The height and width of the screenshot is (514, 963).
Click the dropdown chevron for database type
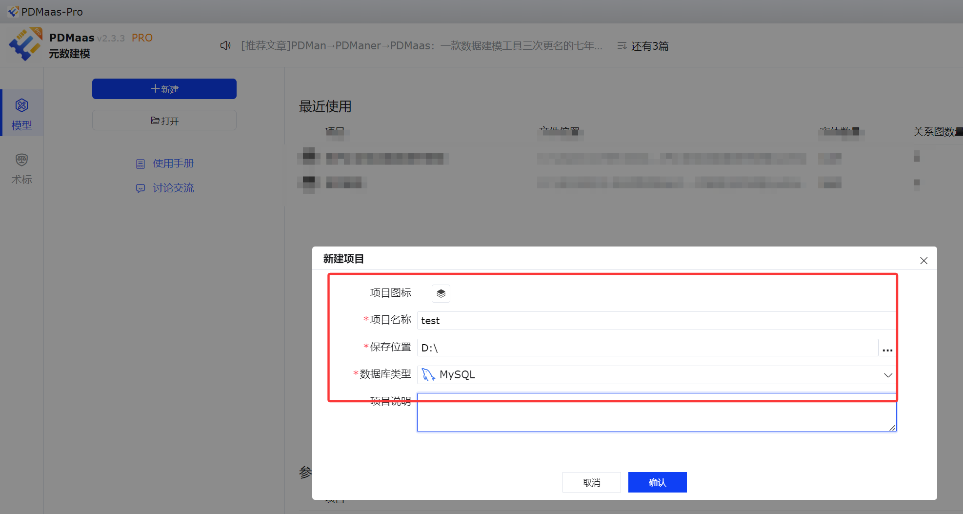pos(888,375)
